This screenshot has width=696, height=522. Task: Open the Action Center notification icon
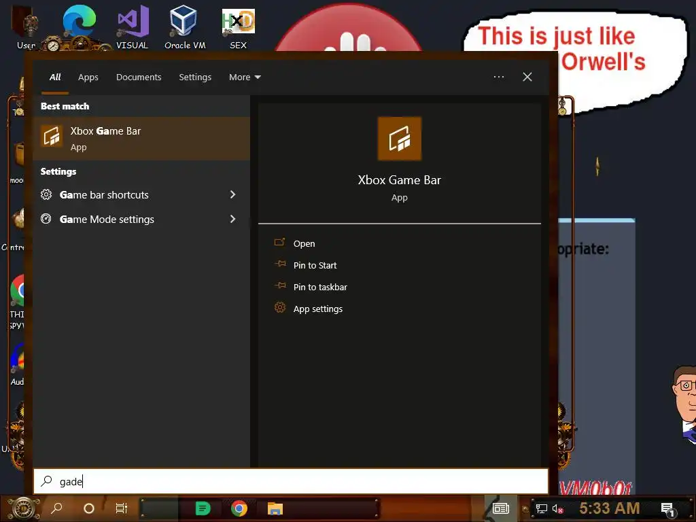tap(668, 510)
